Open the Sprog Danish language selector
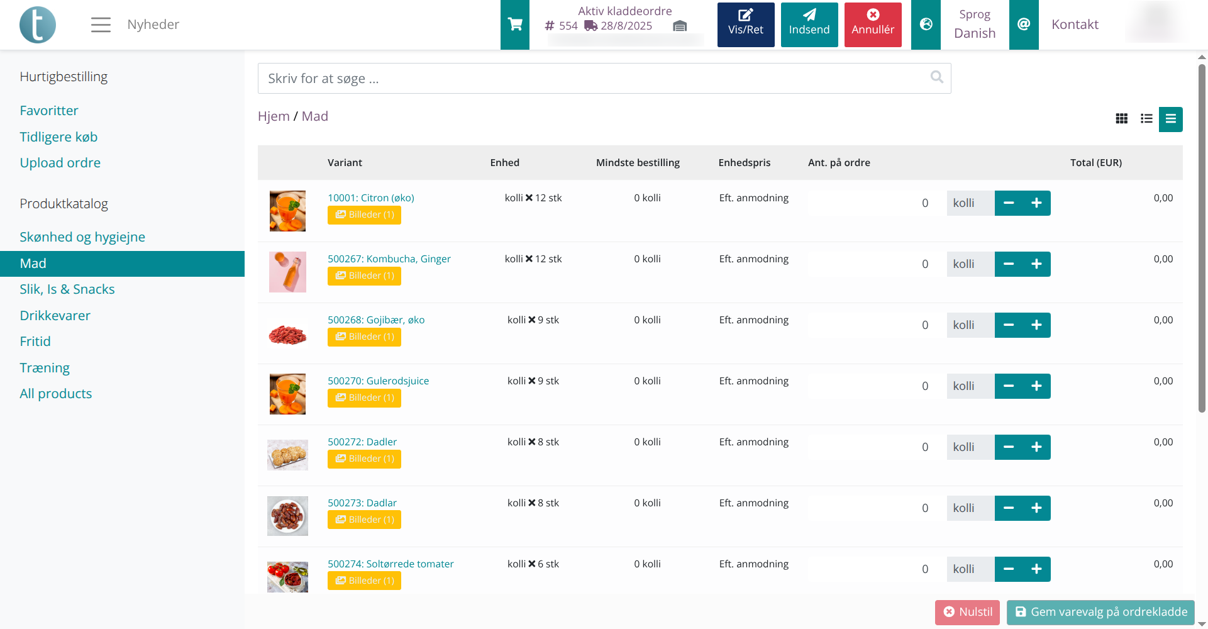 coord(974,25)
